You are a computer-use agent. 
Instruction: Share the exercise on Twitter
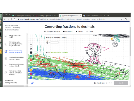pos(79,32)
